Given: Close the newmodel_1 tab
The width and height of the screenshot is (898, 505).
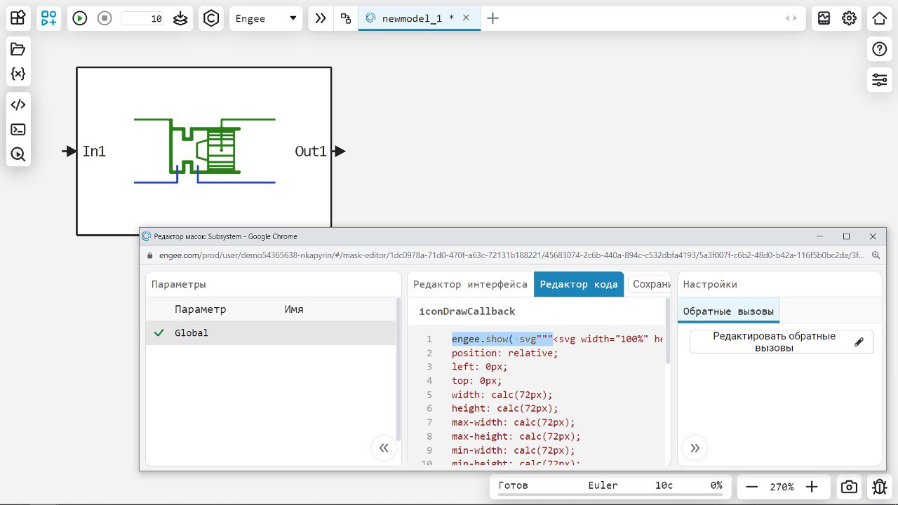Looking at the screenshot, I should coord(466,18).
